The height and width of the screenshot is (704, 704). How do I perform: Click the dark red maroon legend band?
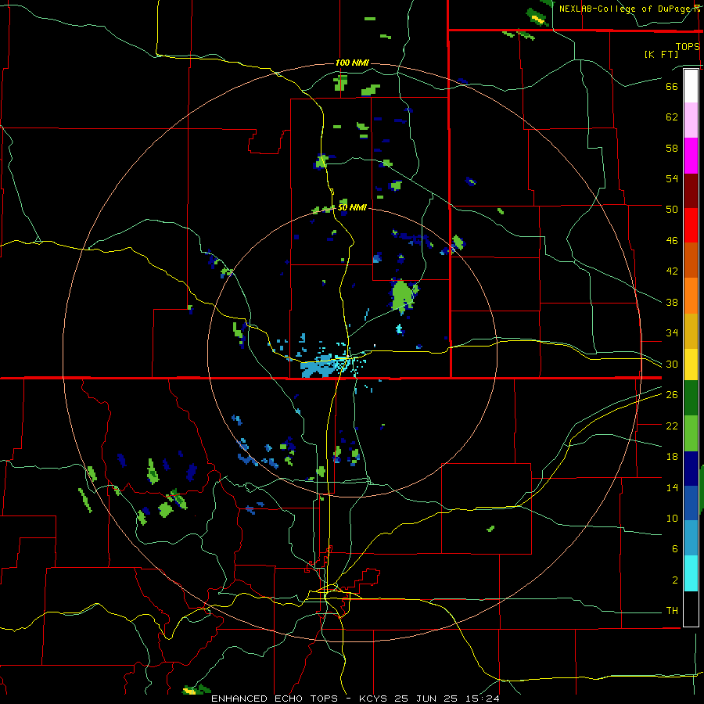[691, 191]
